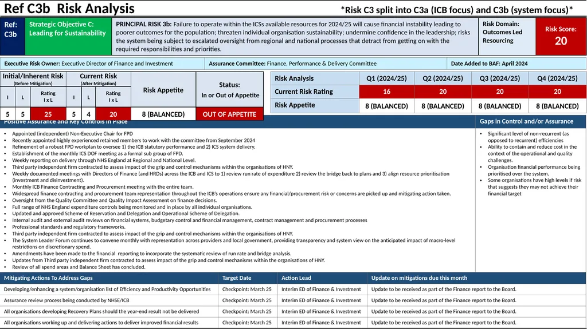This screenshot has height=329, width=587.
Task: Click 'Updated and approved Scheme of Reservation' bullet
Action: click(x=126, y=213)
